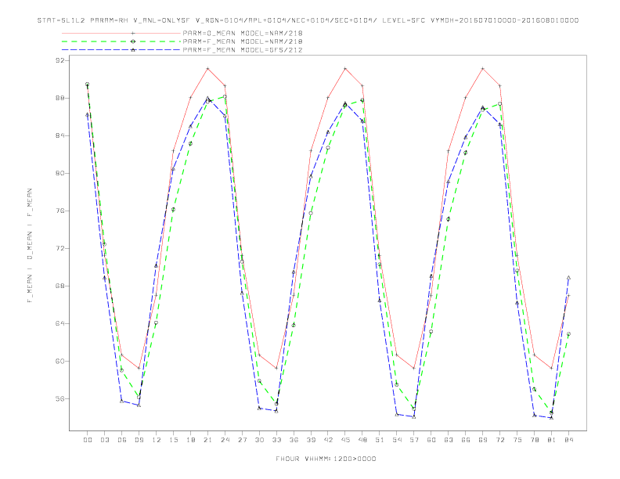Click x-axis forecast hour label 66
The image size is (620, 479).
point(466,440)
